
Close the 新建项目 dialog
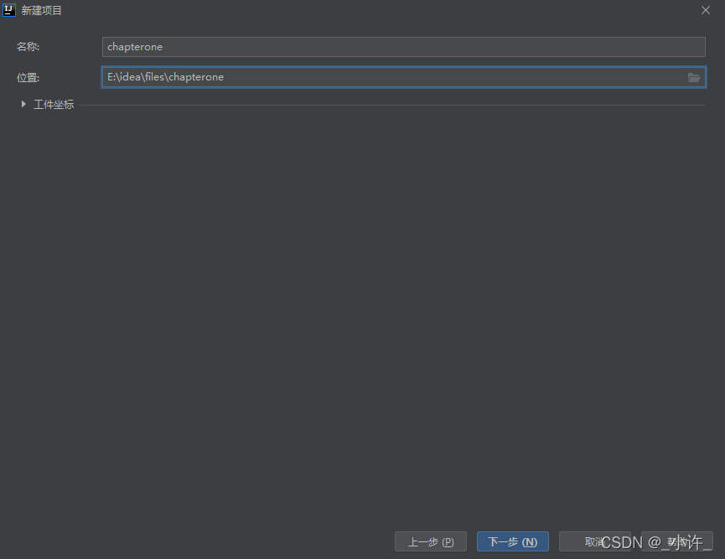coord(705,10)
